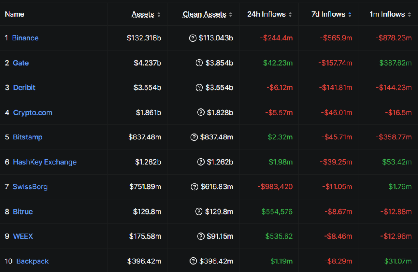
Task: Click the Assets column header label
Action: (x=143, y=14)
